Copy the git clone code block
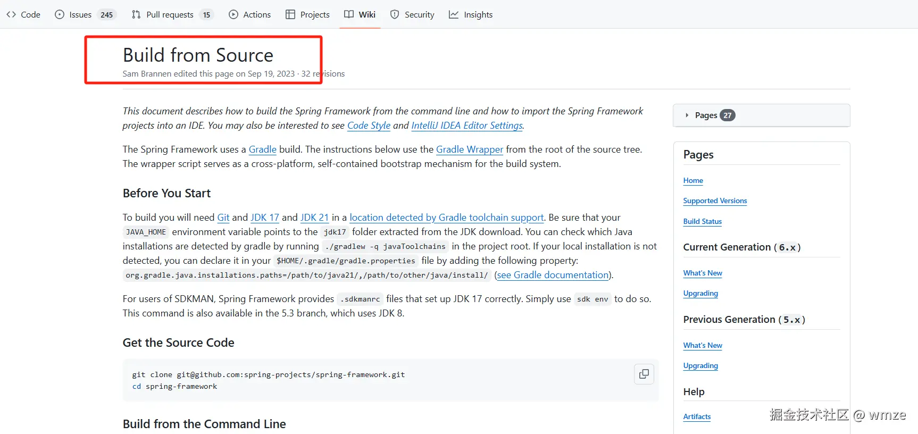Viewport: 918px width, 434px height. pyautogui.click(x=644, y=374)
